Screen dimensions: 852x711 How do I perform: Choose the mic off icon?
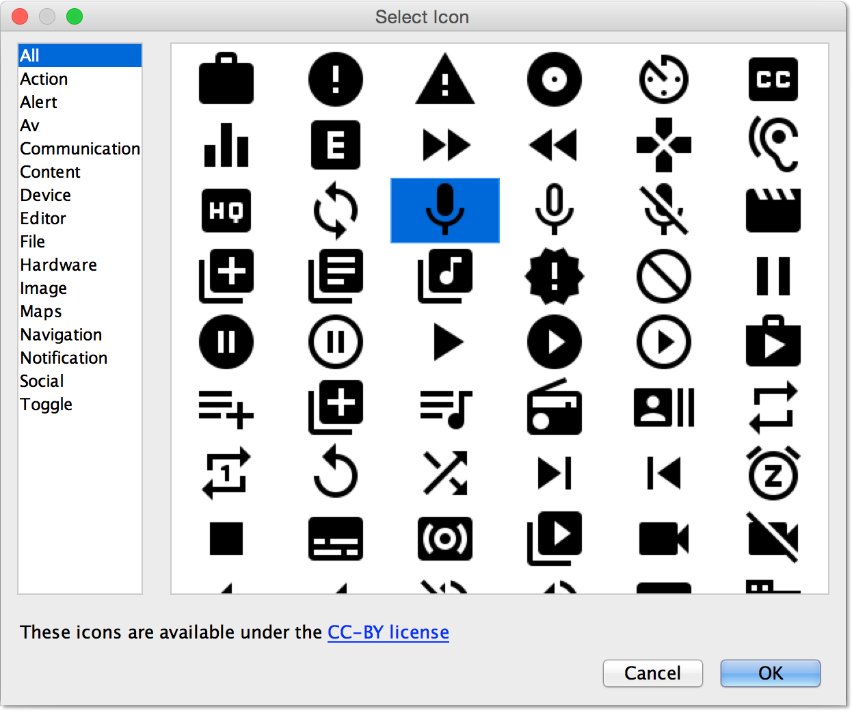(x=663, y=211)
